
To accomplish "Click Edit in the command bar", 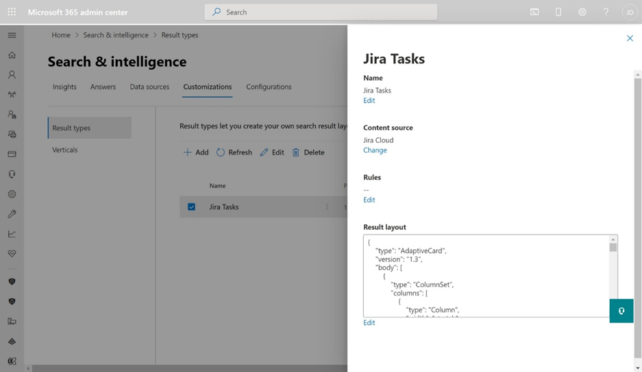I will coord(272,152).
